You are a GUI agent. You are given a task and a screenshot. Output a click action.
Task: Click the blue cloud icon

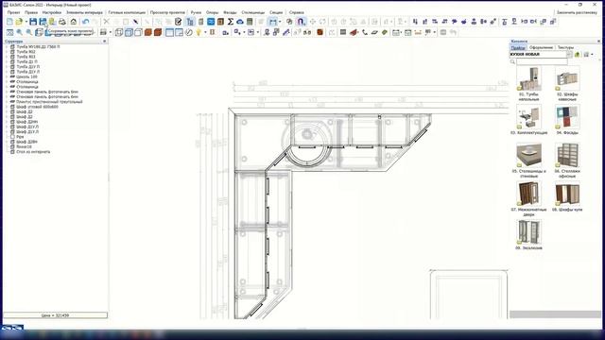click(240, 22)
